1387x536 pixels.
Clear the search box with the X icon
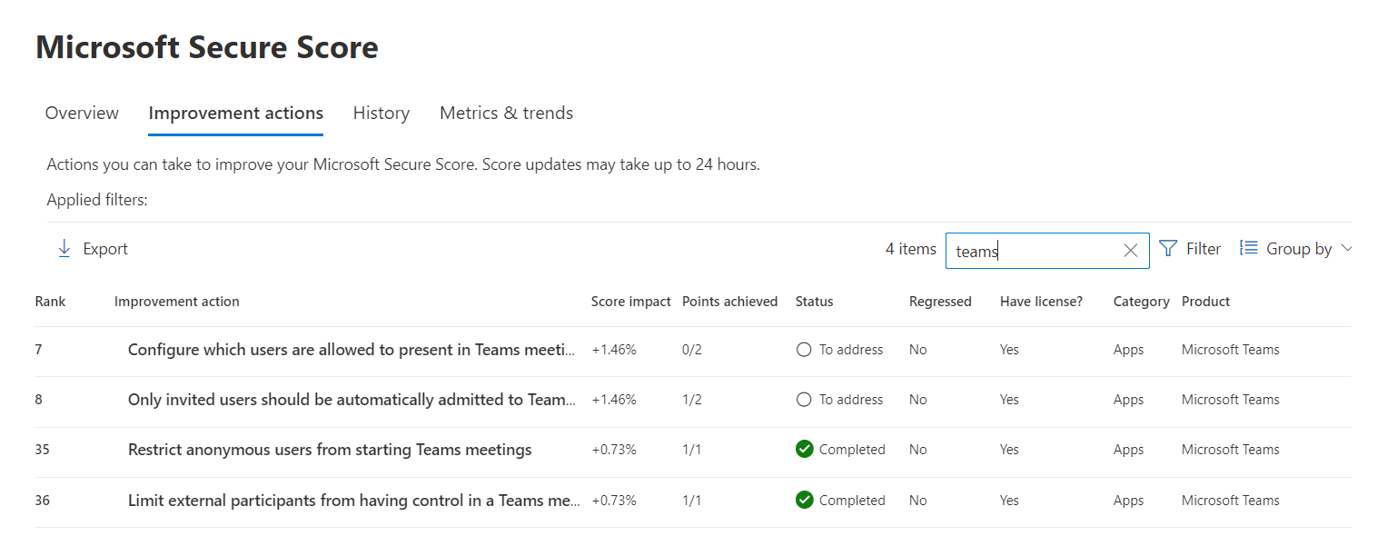[x=1130, y=250]
